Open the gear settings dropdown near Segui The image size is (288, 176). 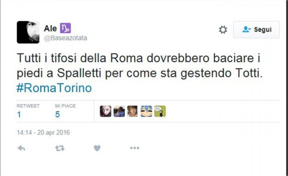[223, 30]
